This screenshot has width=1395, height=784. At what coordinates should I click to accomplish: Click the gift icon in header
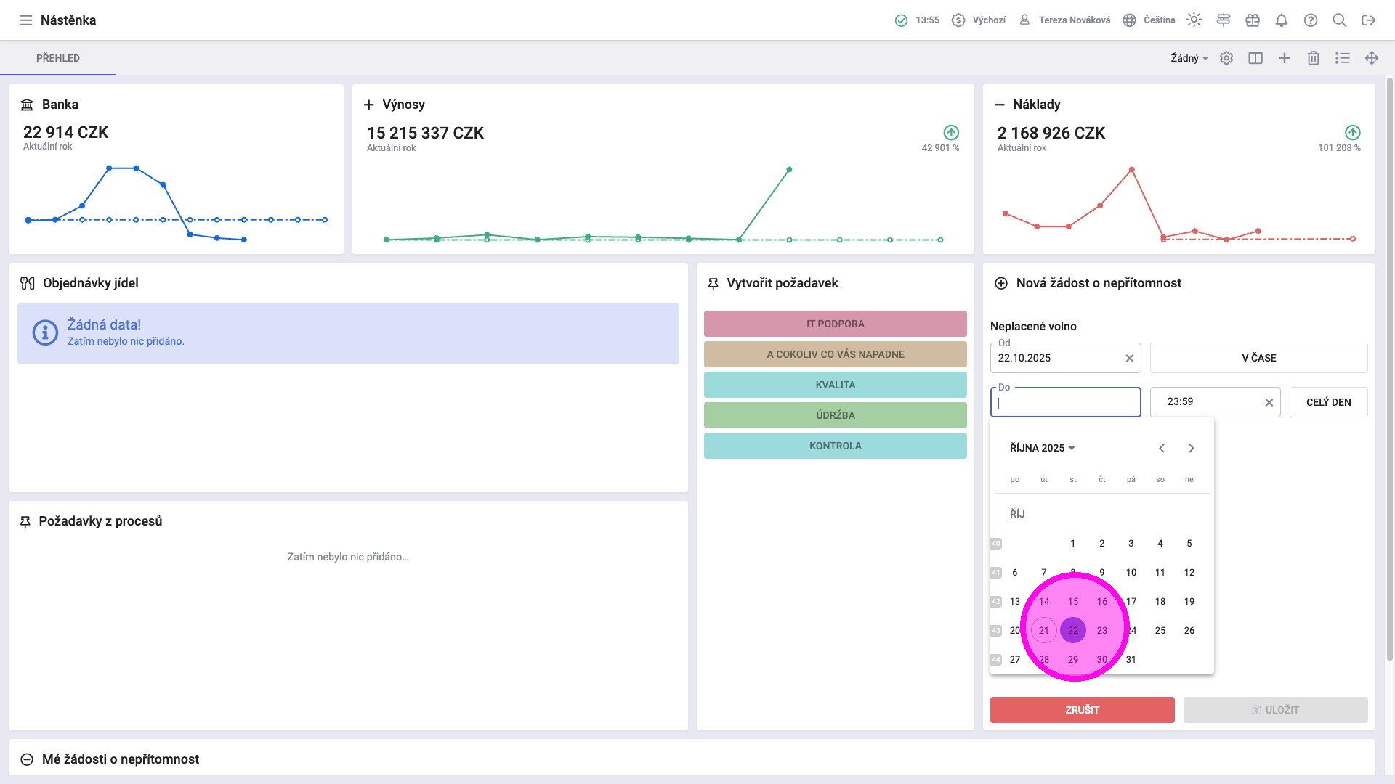click(x=1253, y=20)
